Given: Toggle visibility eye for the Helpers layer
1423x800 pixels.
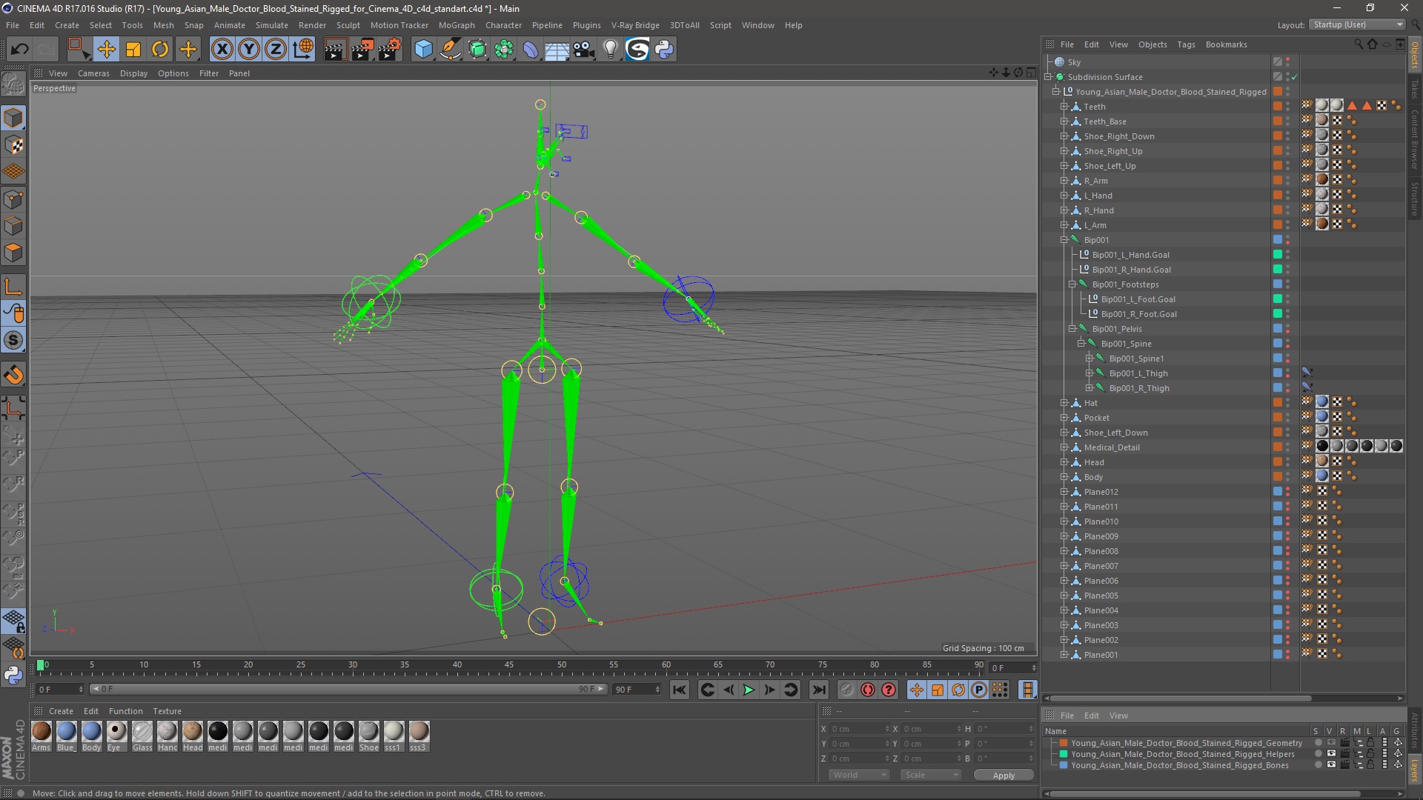Looking at the screenshot, I should click(x=1331, y=754).
